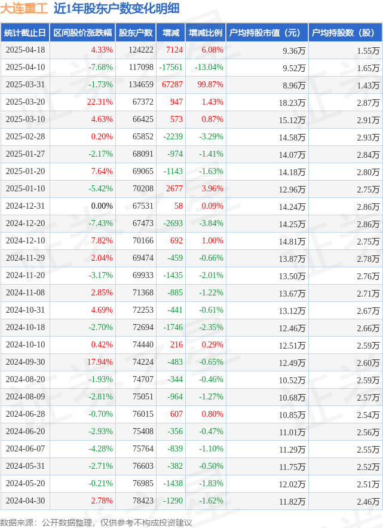
Task: Select the 股东户数 column header
Action: [136, 33]
